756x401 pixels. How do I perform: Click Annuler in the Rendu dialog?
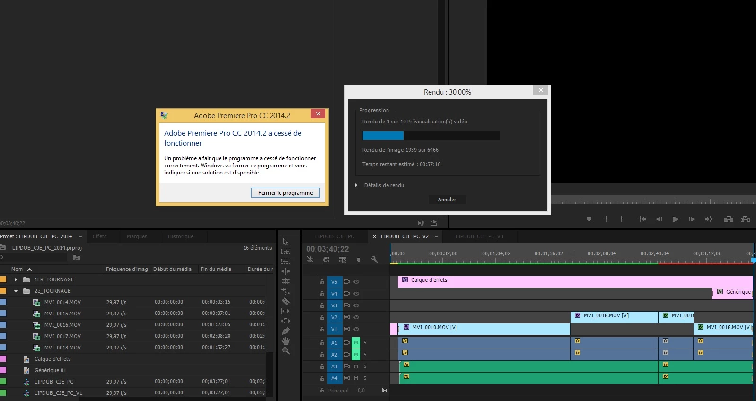tap(447, 200)
